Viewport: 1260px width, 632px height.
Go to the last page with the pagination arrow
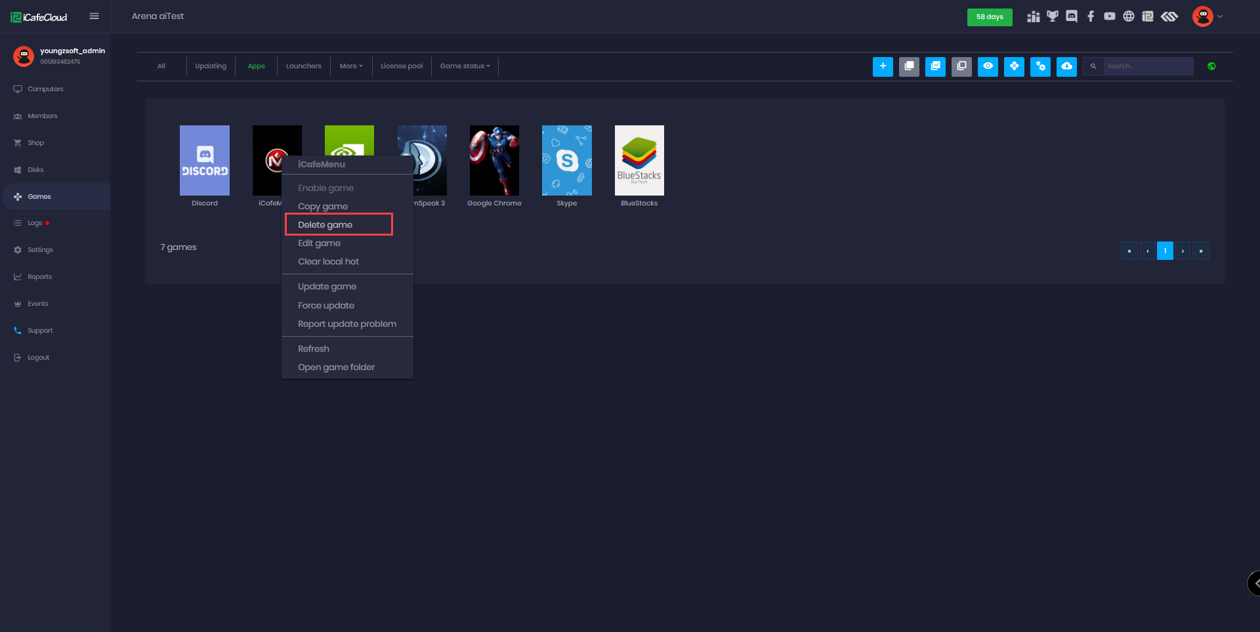1200,251
